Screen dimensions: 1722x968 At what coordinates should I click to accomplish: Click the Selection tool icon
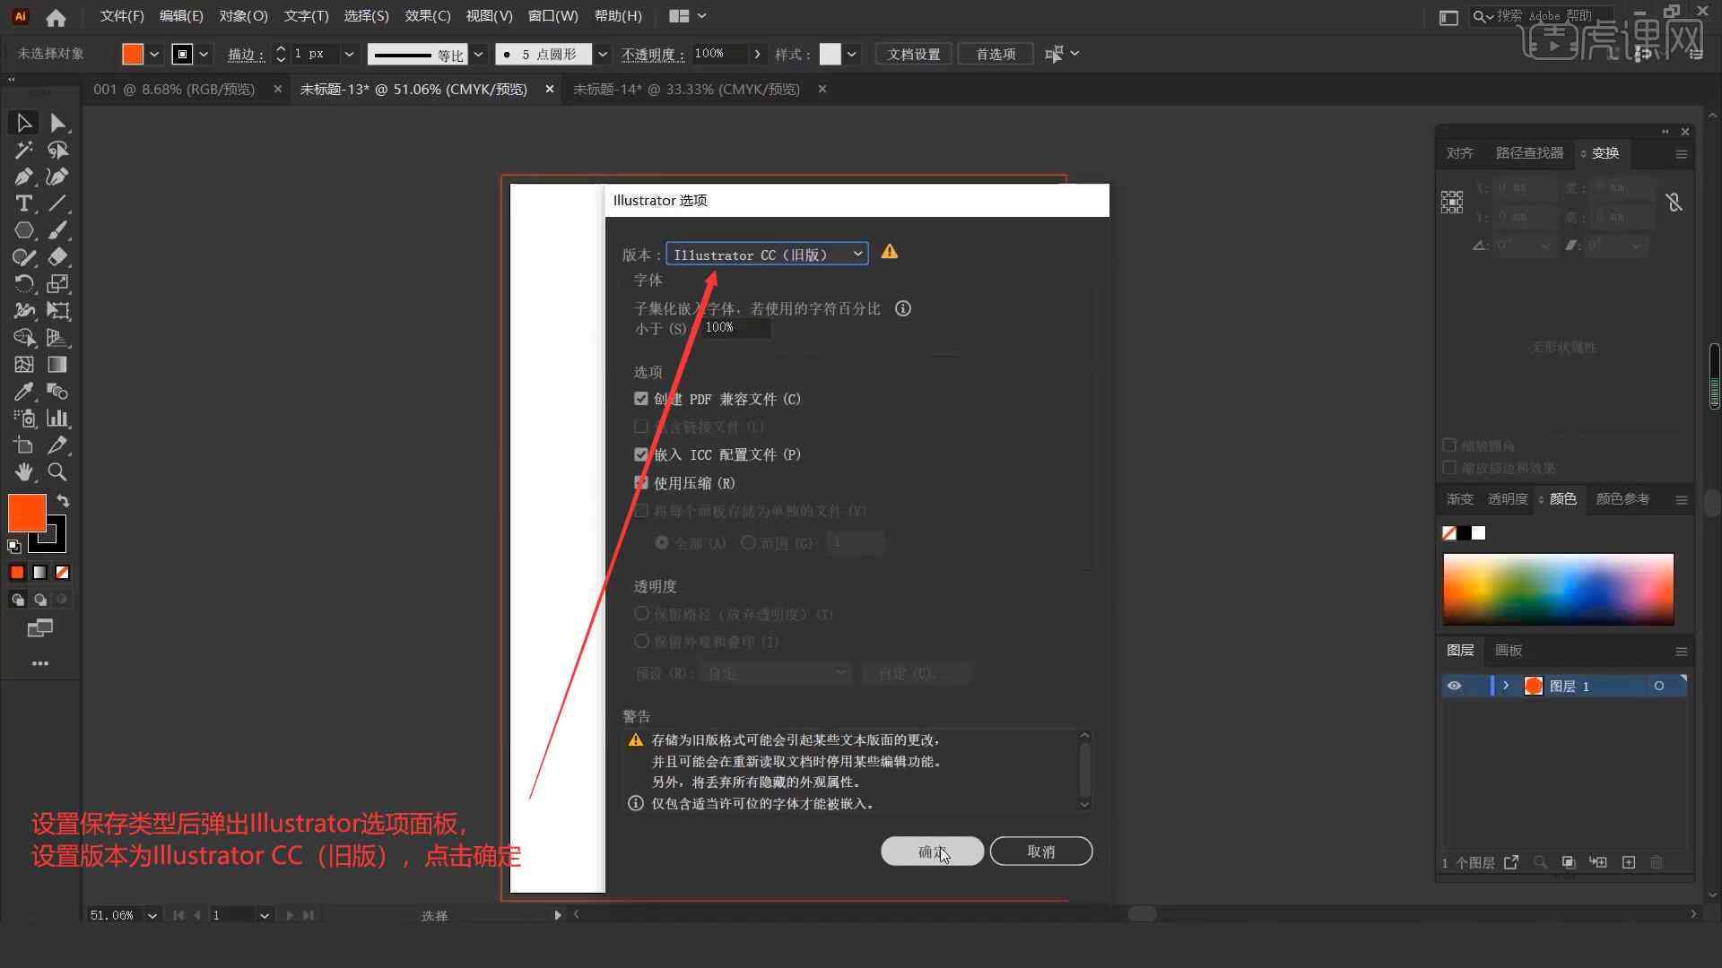[x=22, y=122]
